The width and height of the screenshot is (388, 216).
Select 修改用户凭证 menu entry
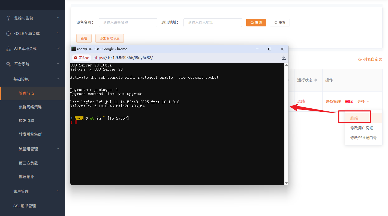pyautogui.click(x=362, y=128)
